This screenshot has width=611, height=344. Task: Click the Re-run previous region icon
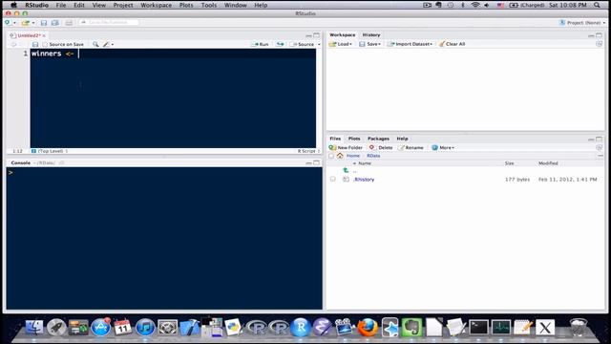click(x=280, y=44)
